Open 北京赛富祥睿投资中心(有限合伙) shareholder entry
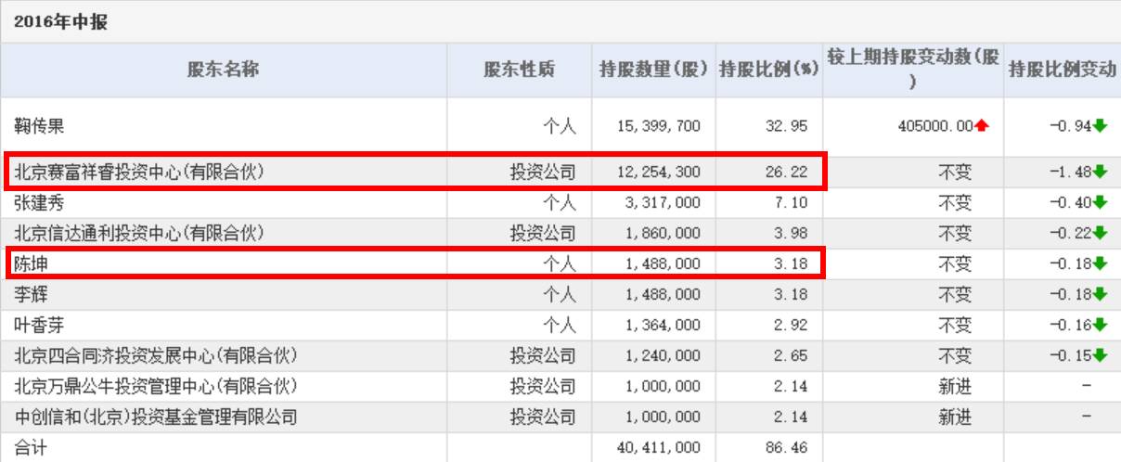The image size is (1121, 462). (x=139, y=172)
